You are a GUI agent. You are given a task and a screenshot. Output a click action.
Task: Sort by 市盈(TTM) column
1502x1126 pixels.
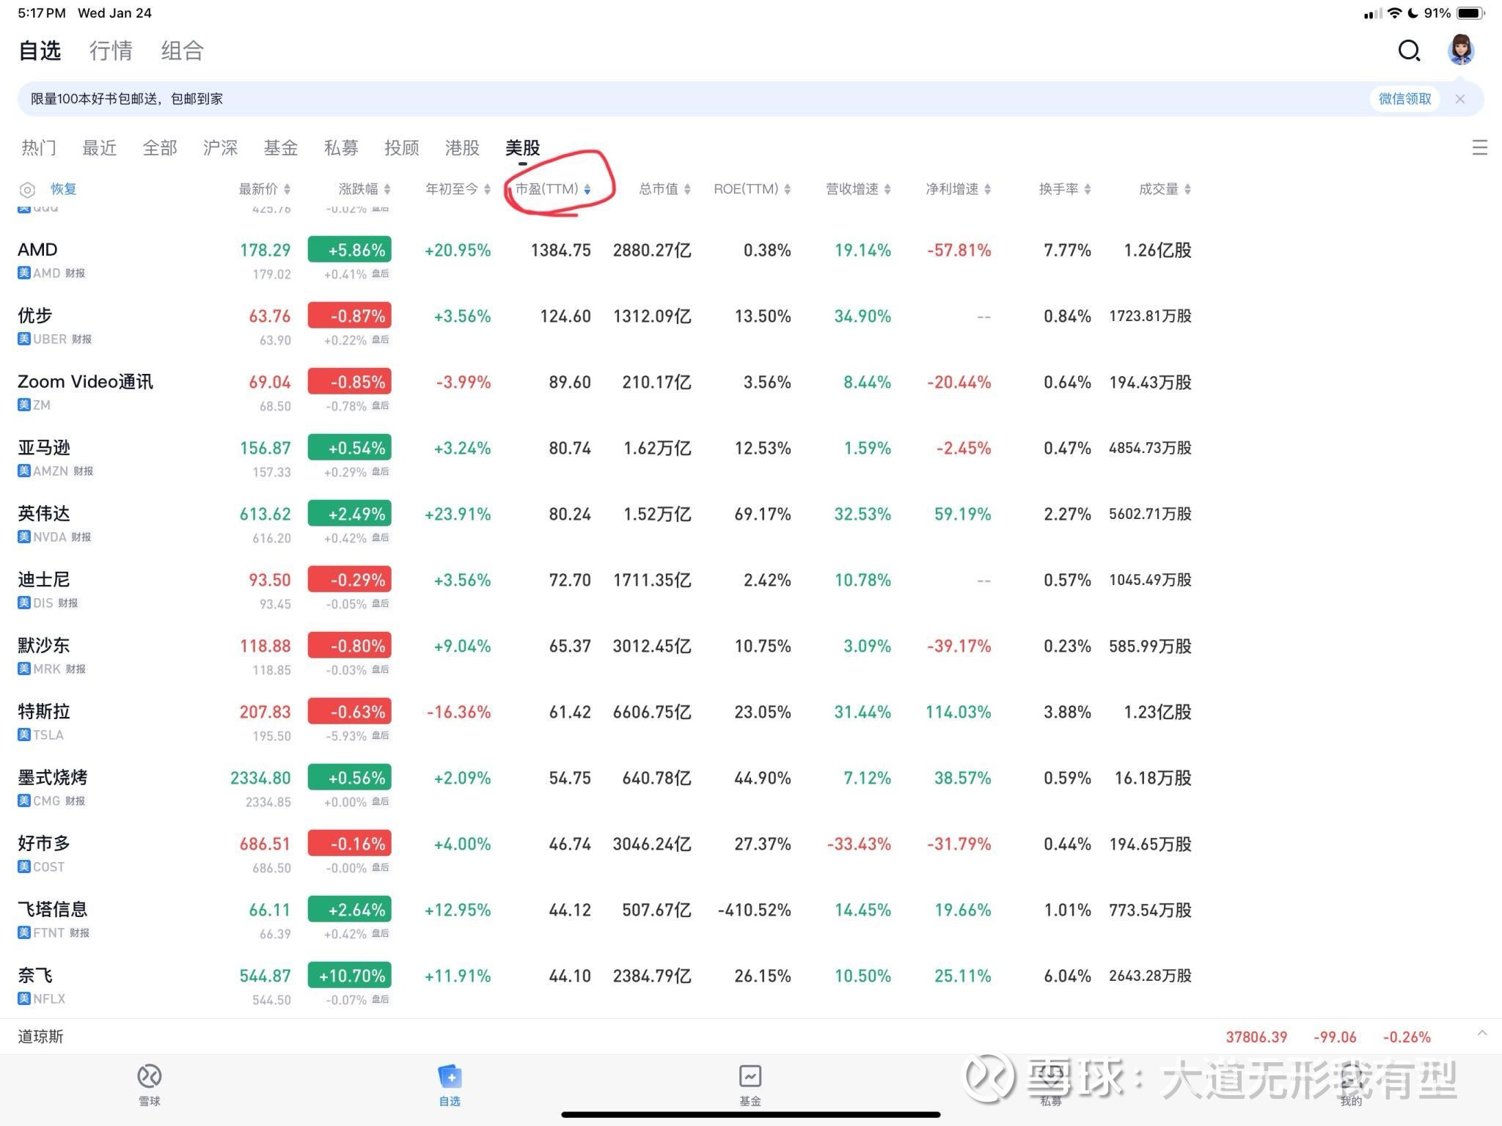pos(553,189)
